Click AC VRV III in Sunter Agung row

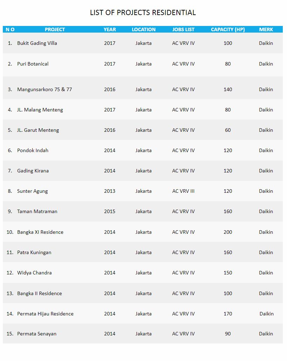click(183, 191)
